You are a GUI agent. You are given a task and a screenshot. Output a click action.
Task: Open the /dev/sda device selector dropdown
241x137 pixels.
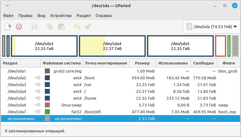coord(212,27)
